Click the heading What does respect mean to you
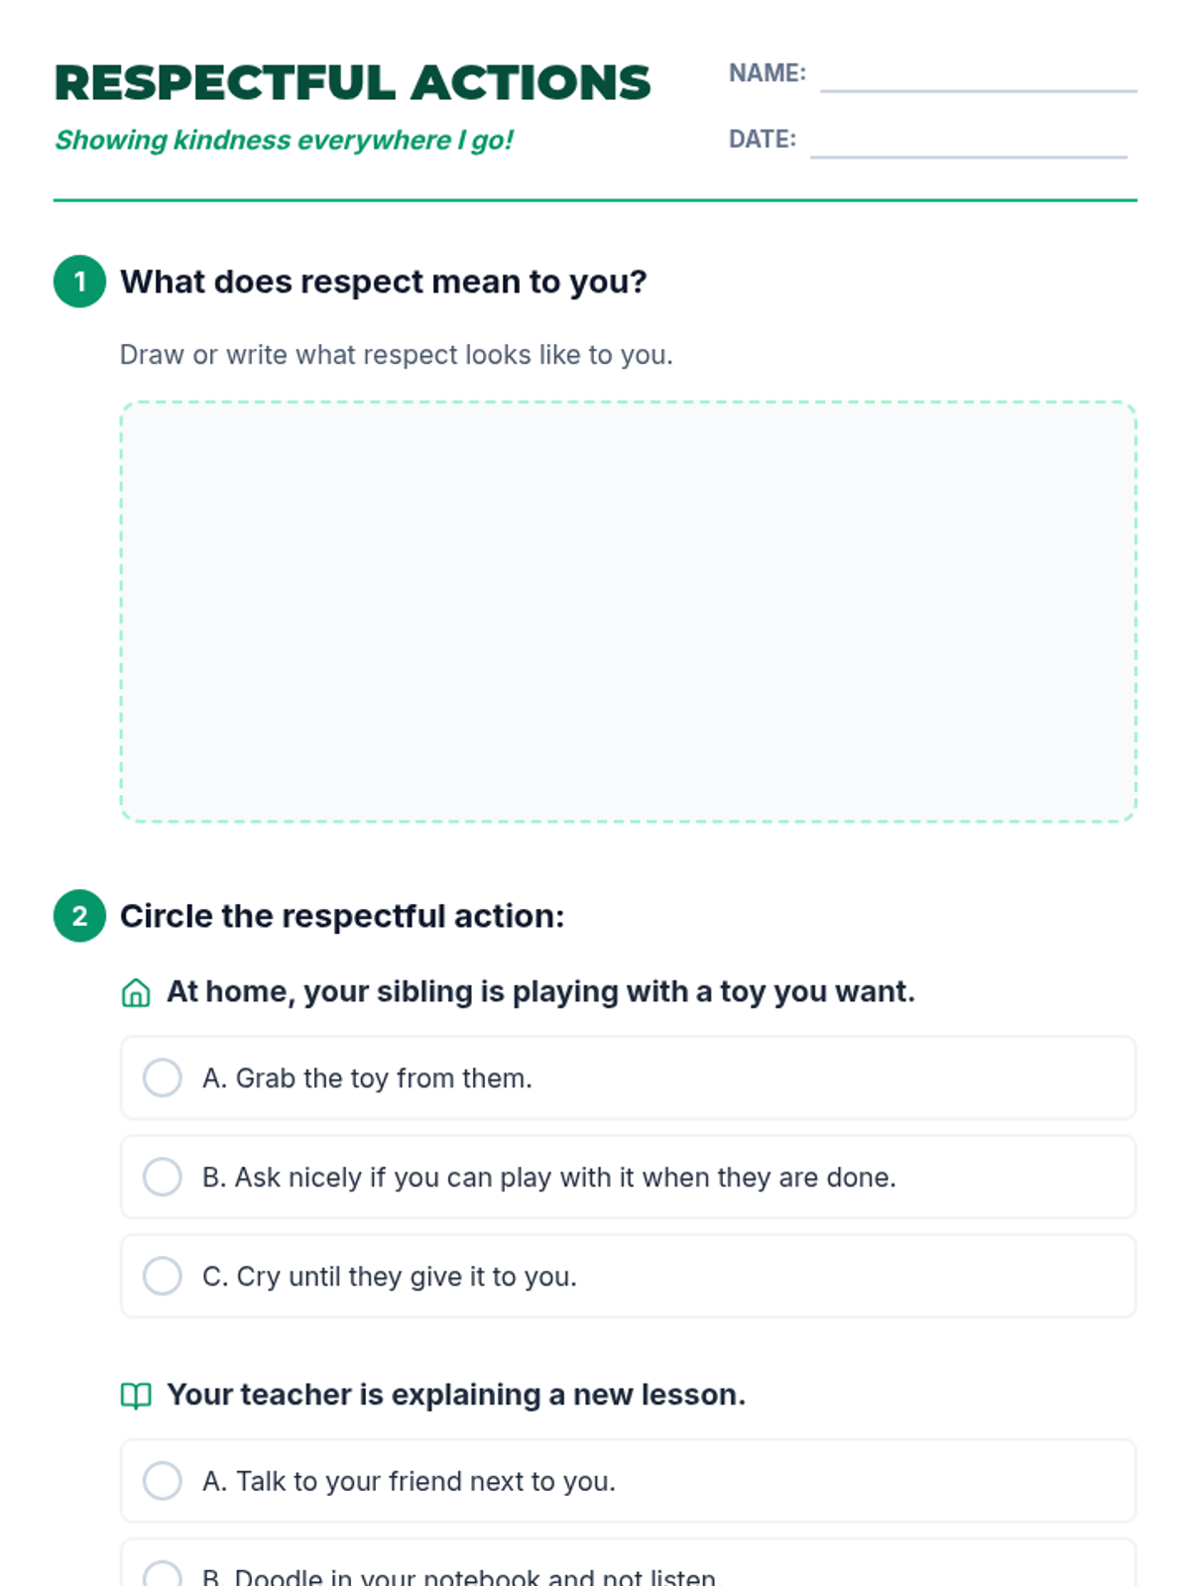 pyautogui.click(x=383, y=282)
